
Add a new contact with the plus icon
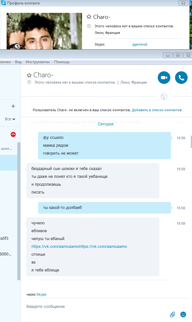tap(13, 106)
